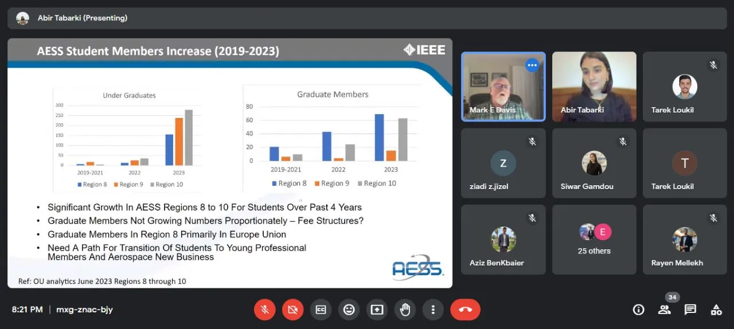Open more options three-dot menu in call bar
This screenshot has width=734, height=329.
point(433,310)
